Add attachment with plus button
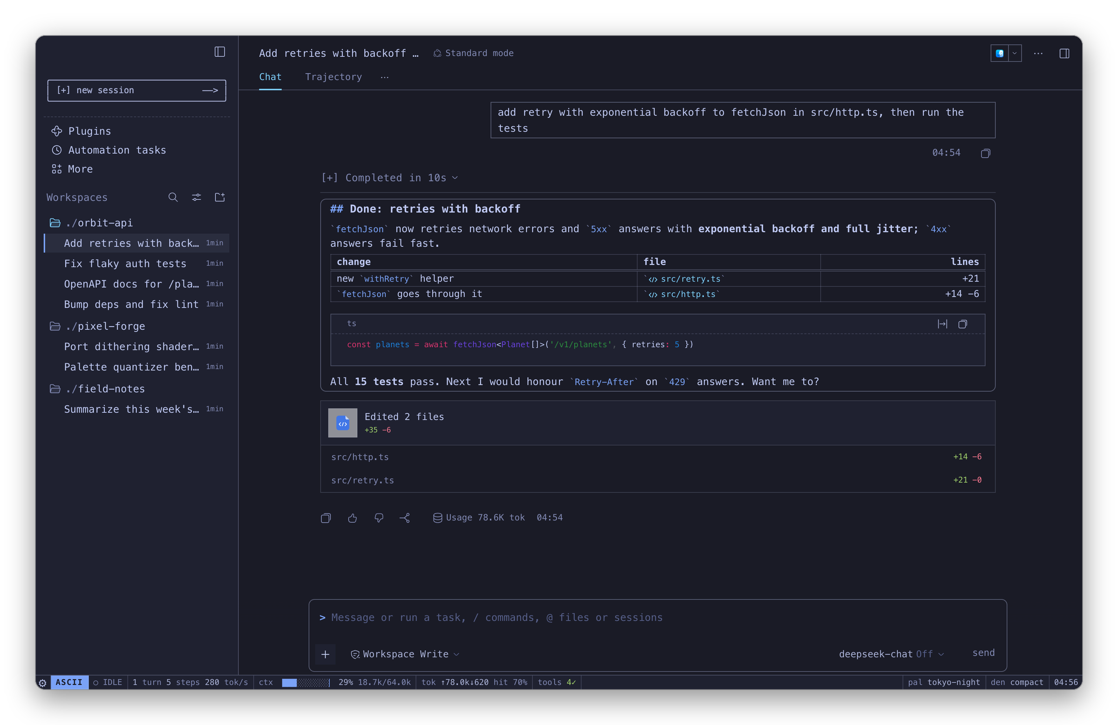The width and height of the screenshot is (1118, 725). pos(325,654)
